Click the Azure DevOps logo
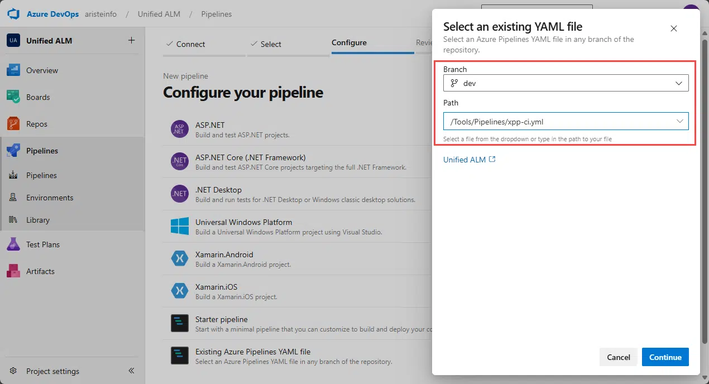Screen dimensions: 709x384 (13, 14)
